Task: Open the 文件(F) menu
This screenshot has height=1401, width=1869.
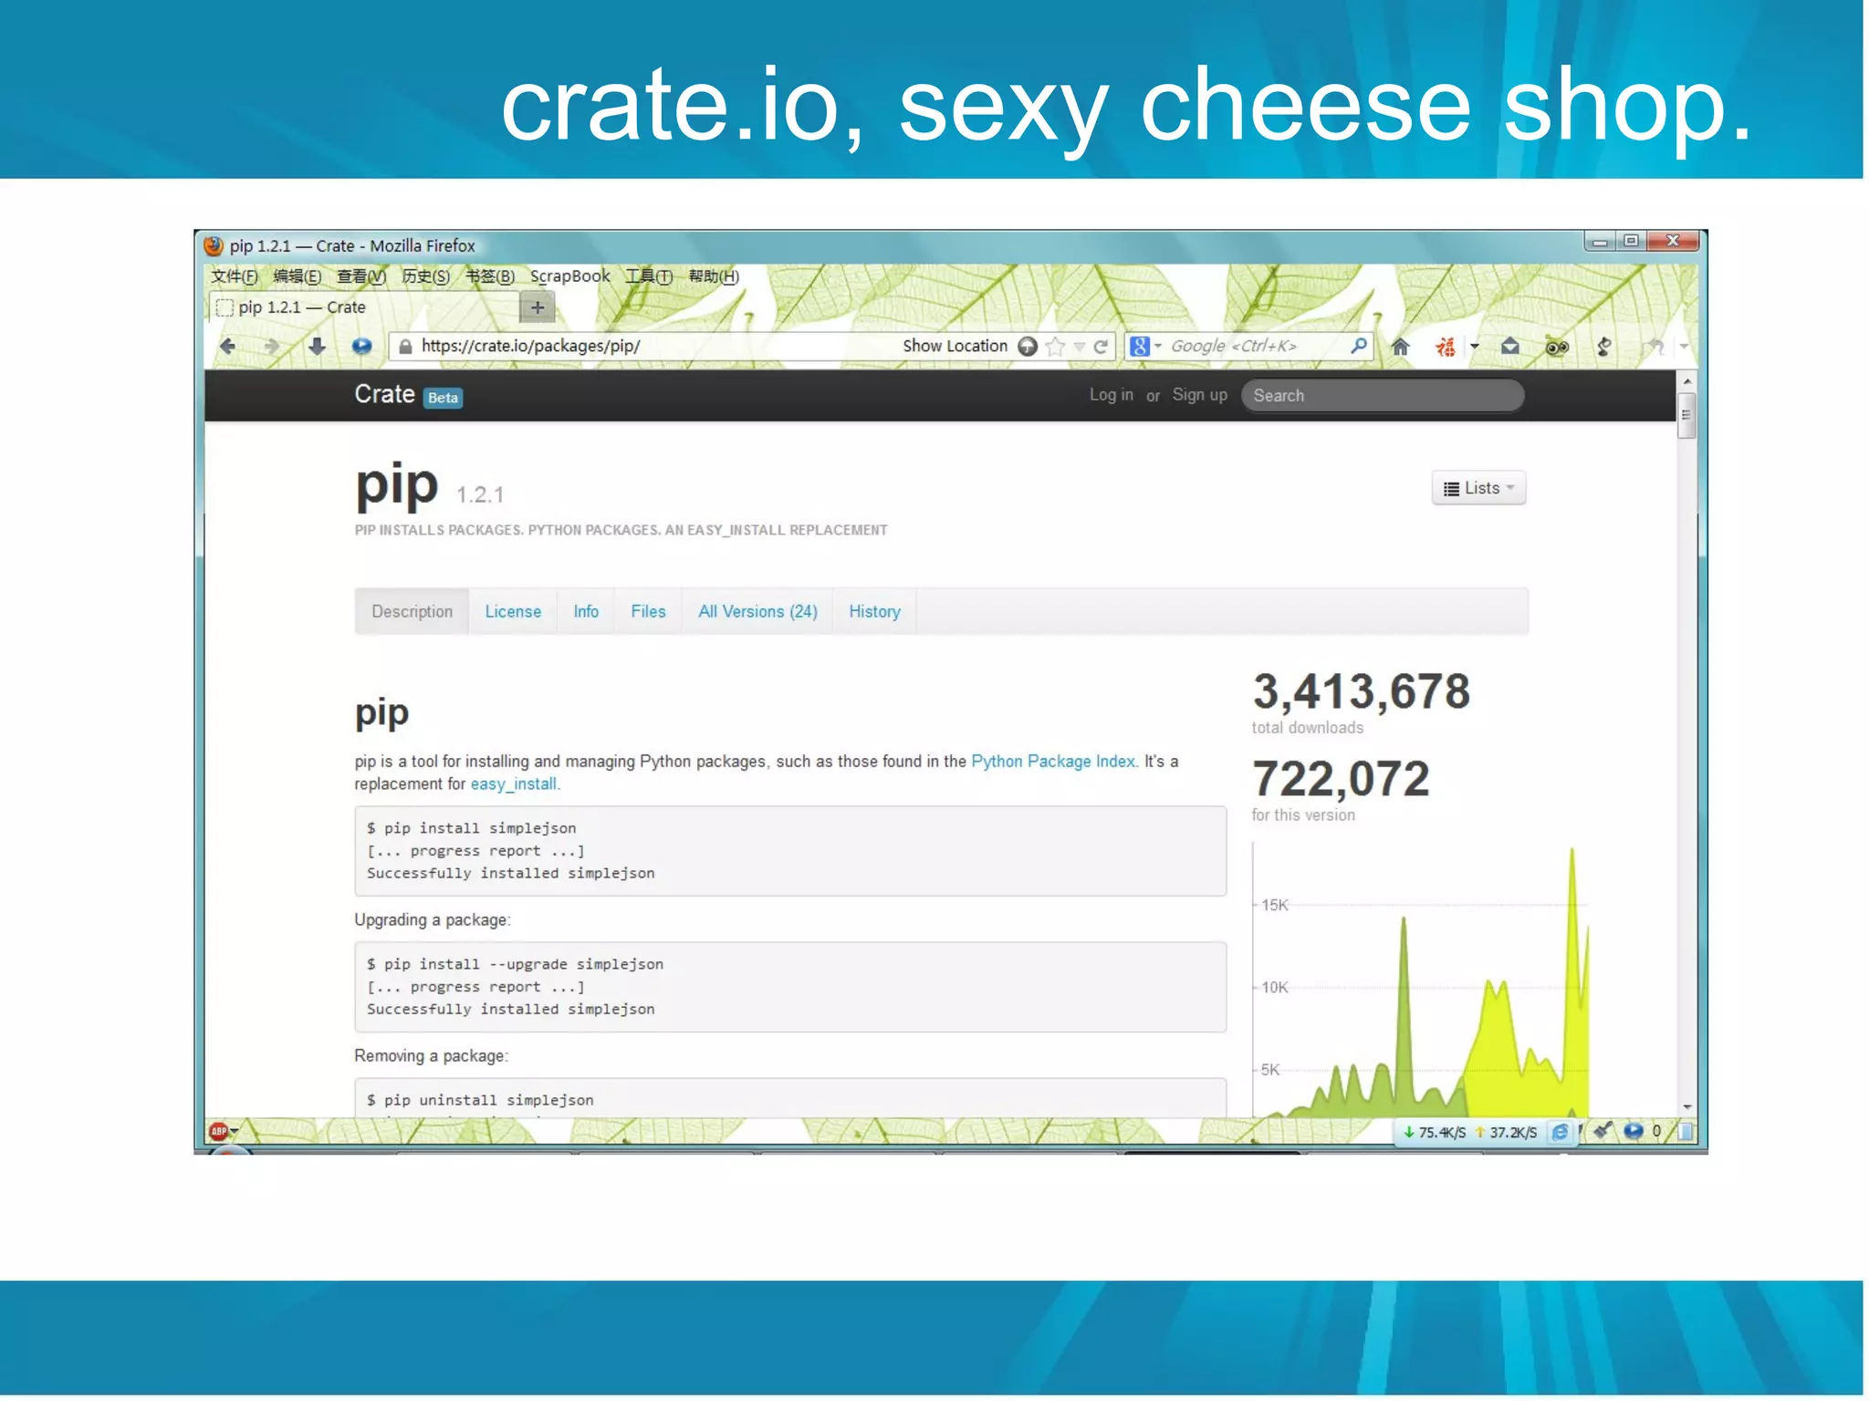Action: (235, 276)
